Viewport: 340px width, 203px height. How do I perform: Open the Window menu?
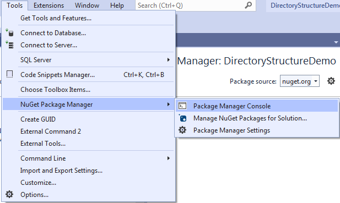point(87,5)
